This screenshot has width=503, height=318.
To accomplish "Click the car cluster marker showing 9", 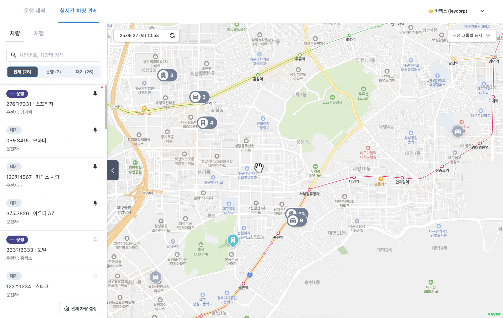I will pos(296,221).
